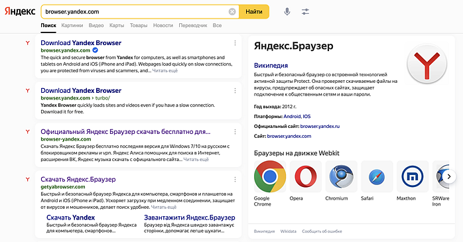Switch to the Картинки tab
Viewport: 463px width, 242px height.
pyautogui.click(x=72, y=25)
